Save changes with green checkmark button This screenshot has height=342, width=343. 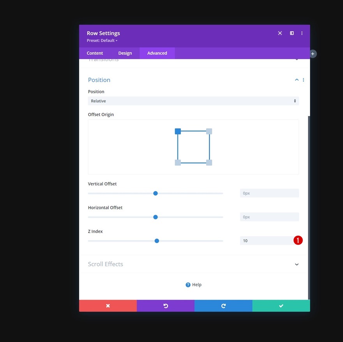281,306
